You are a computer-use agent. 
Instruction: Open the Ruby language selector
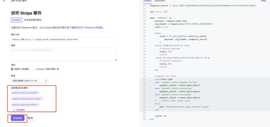tap(264, 1)
